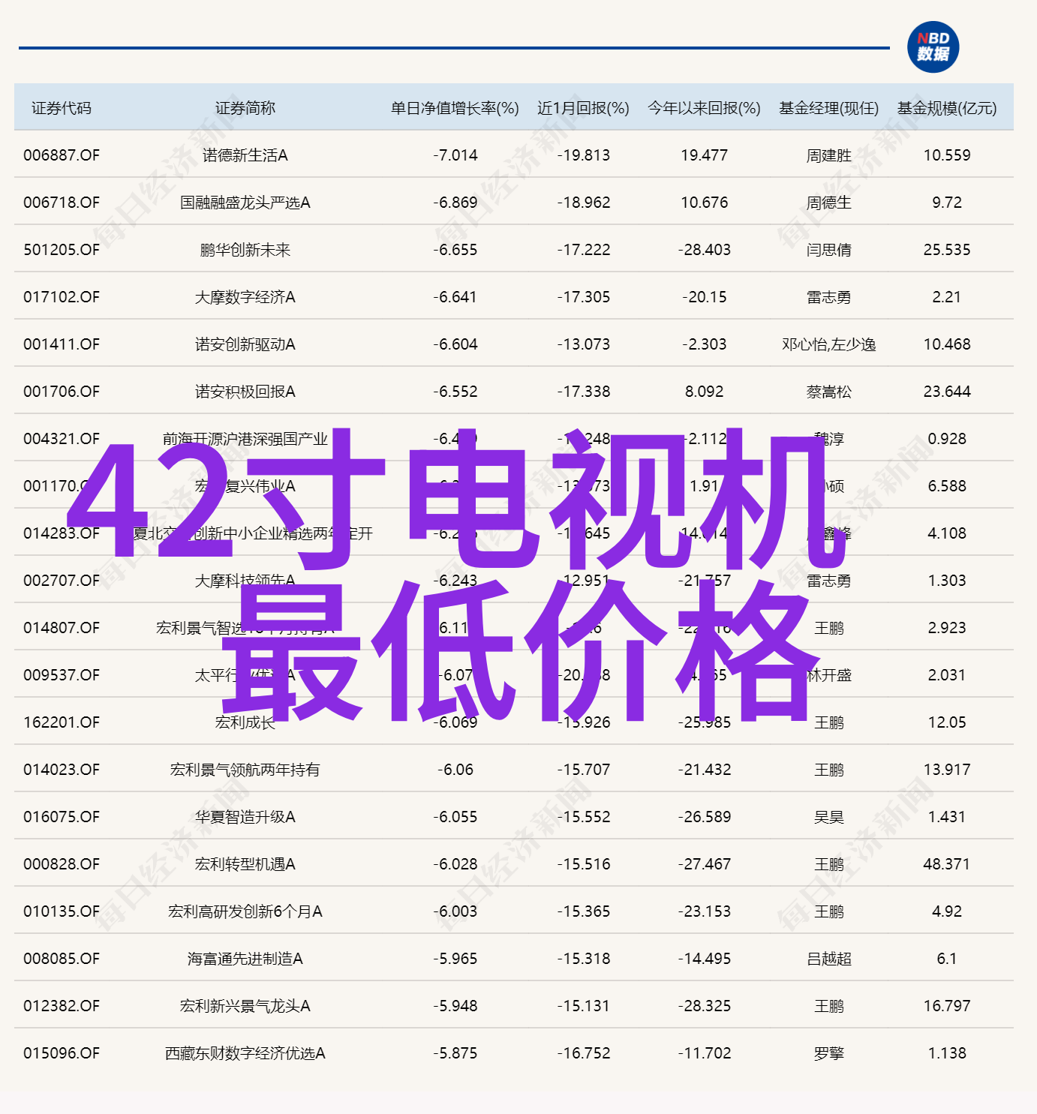Click the 近1月回报(%) column header

click(583, 108)
